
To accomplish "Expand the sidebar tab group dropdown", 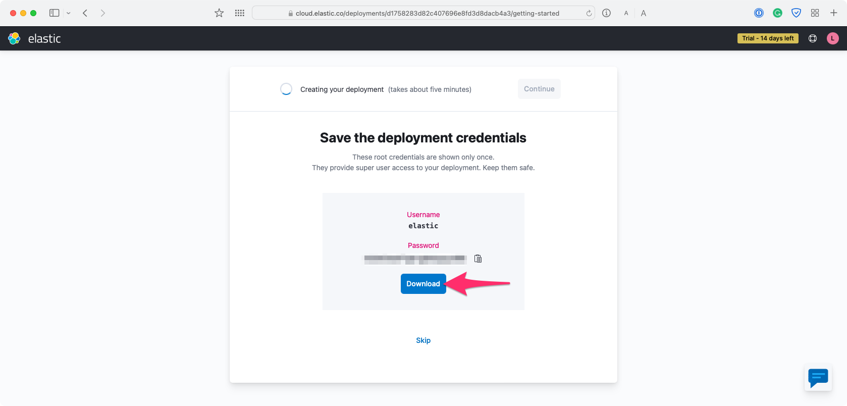I will click(x=69, y=13).
